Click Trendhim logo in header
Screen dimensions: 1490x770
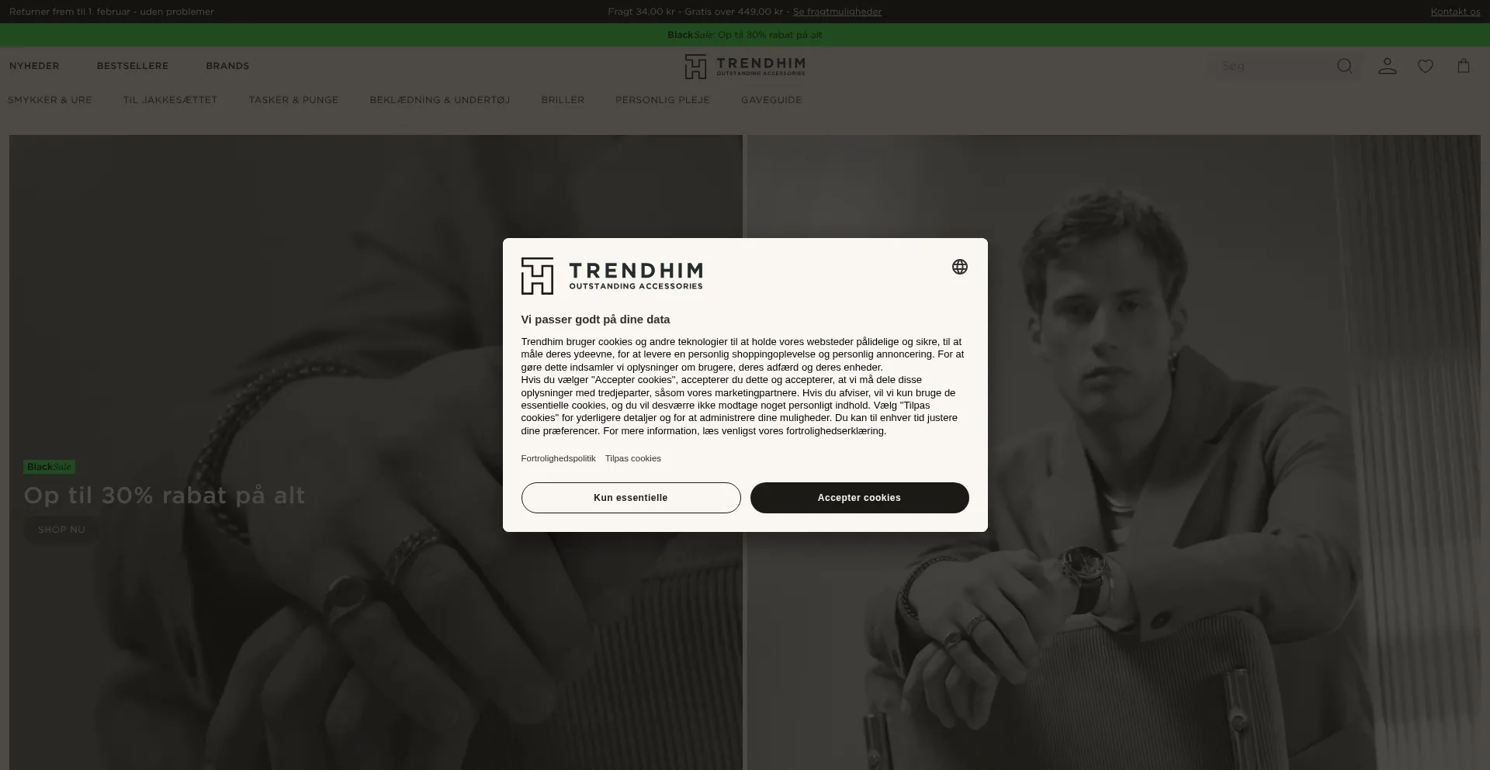click(x=745, y=67)
